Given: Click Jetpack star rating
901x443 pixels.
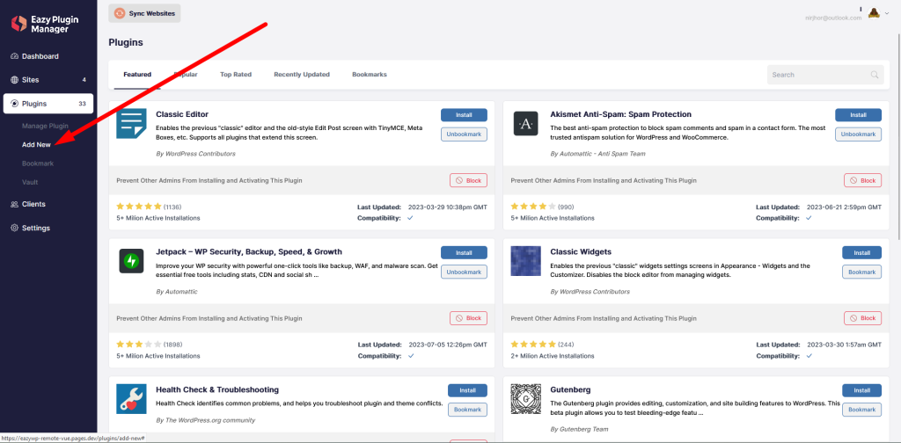Looking at the screenshot, I should pos(139,345).
